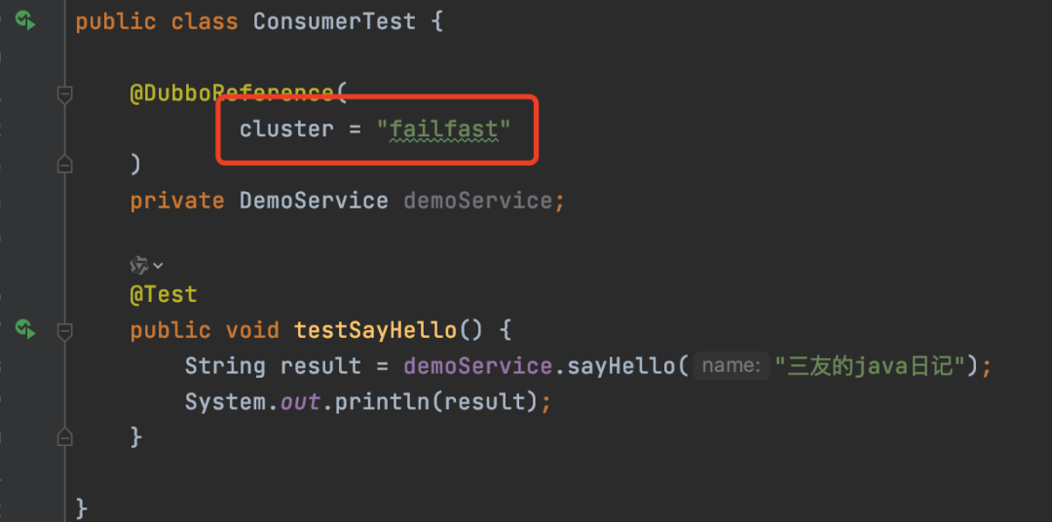
Task: Click fold end marker at annotation's closing parenthesis
Action: coord(64,163)
